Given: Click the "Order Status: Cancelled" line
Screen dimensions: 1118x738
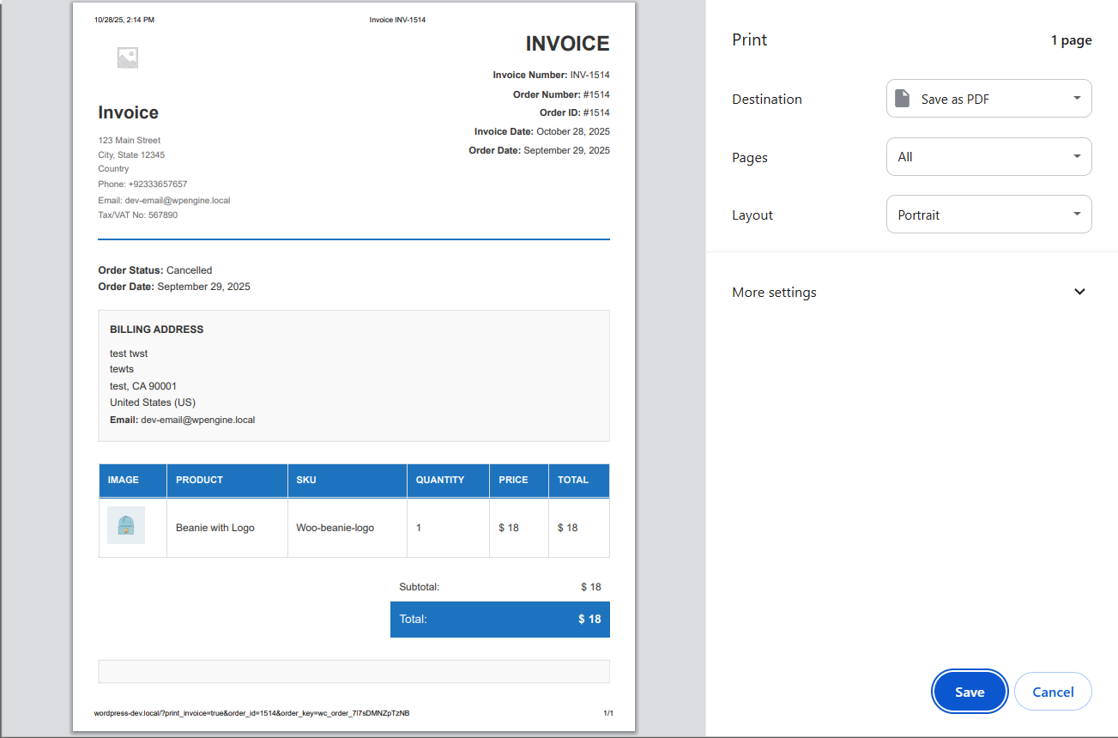Looking at the screenshot, I should click(x=155, y=270).
